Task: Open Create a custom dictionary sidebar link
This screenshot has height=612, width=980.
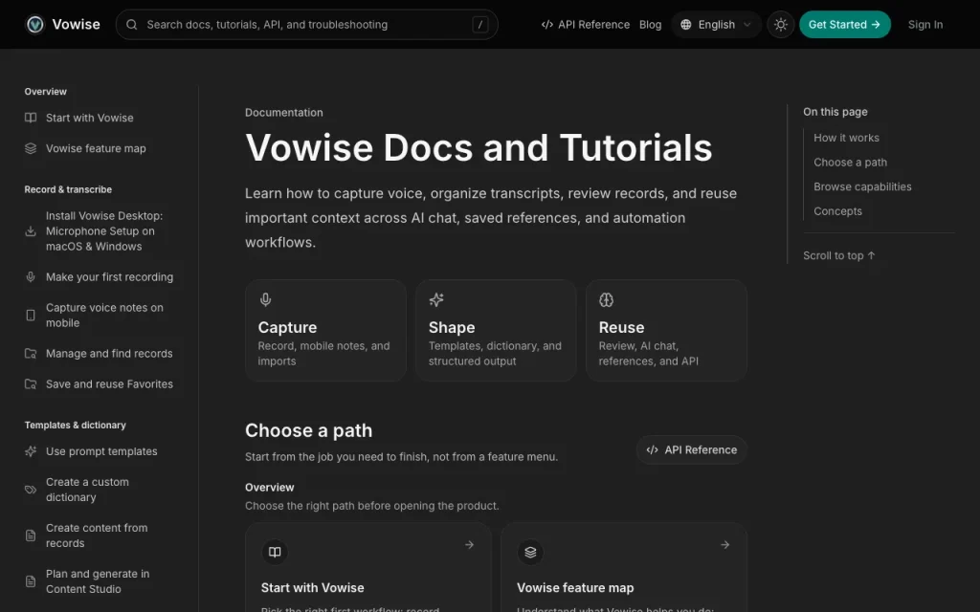Action: point(87,490)
